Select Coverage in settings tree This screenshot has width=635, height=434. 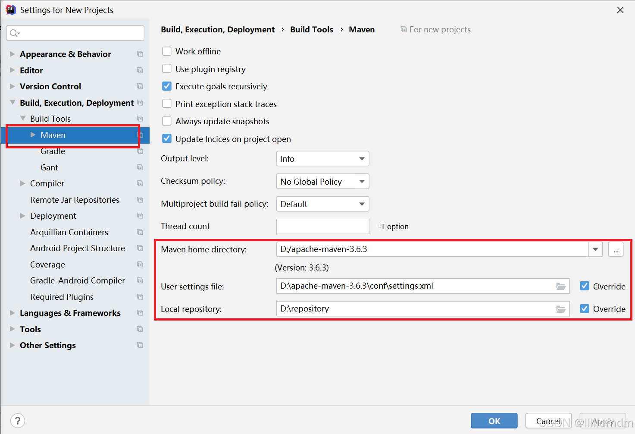[x=47, y=264]
